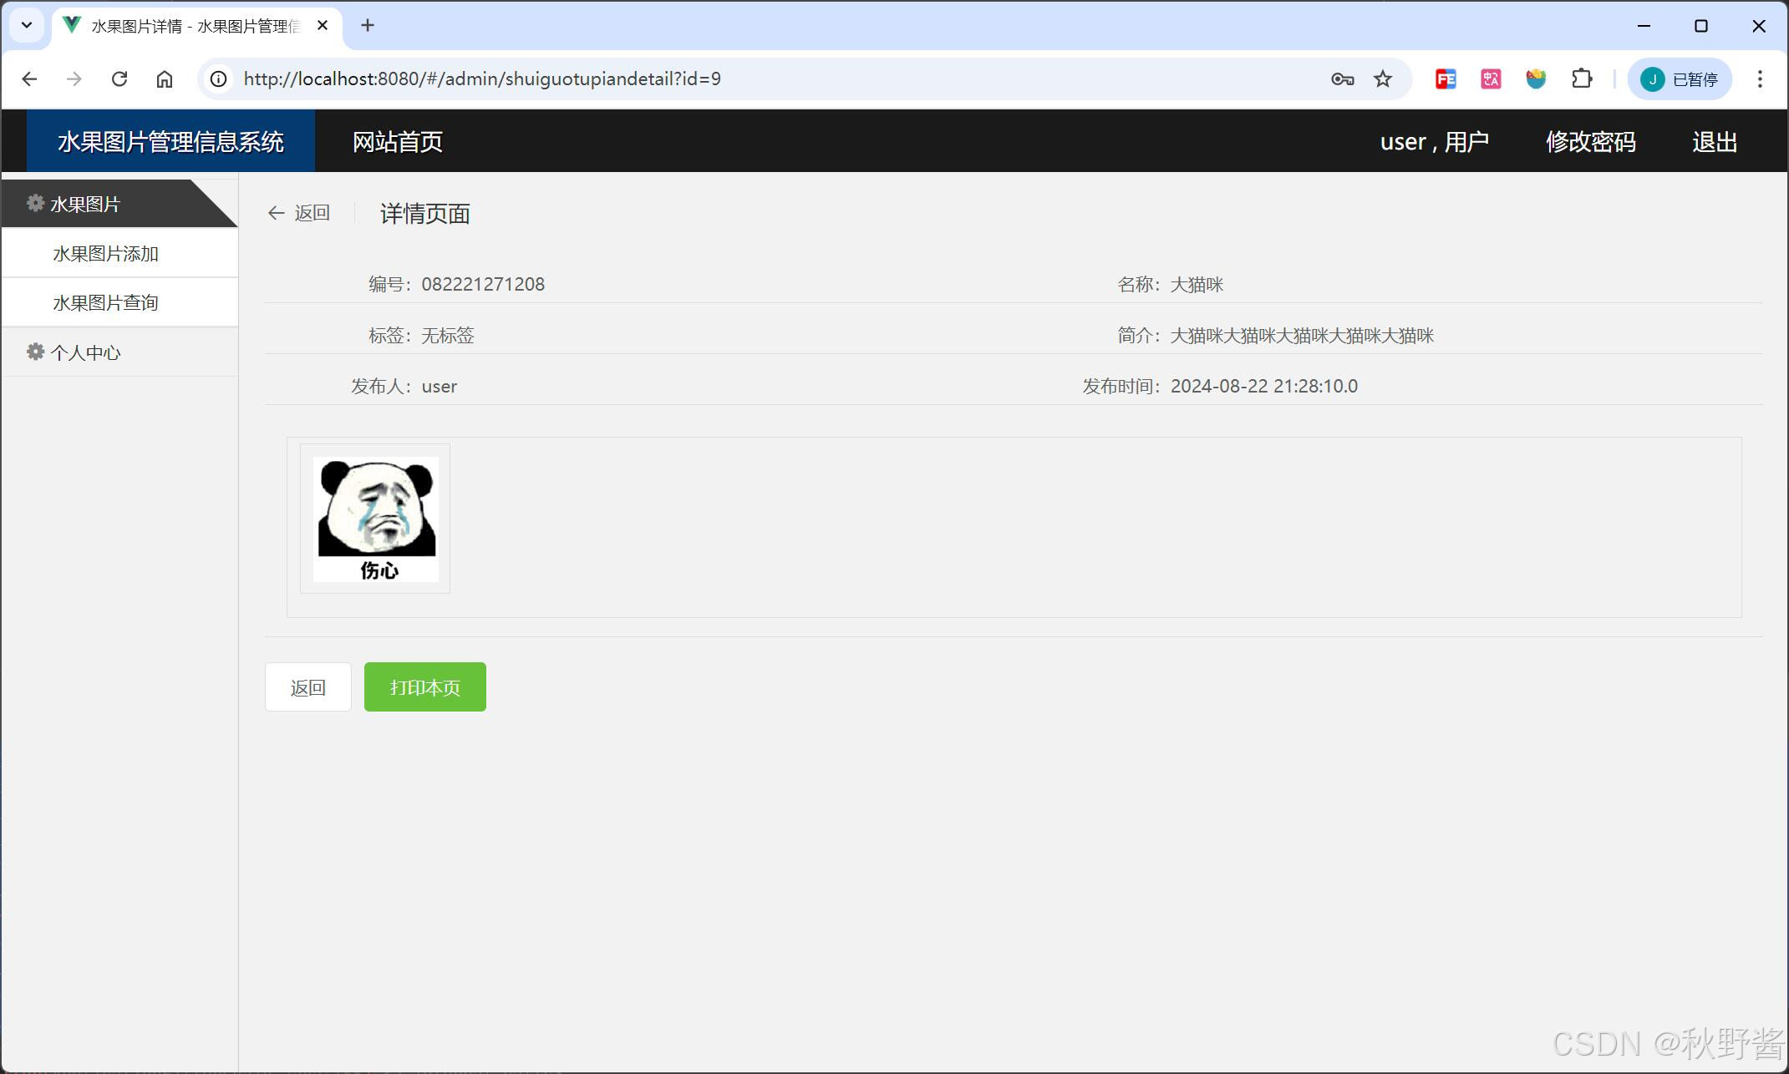Open the extensions puzzle icon

(1581, 79)
